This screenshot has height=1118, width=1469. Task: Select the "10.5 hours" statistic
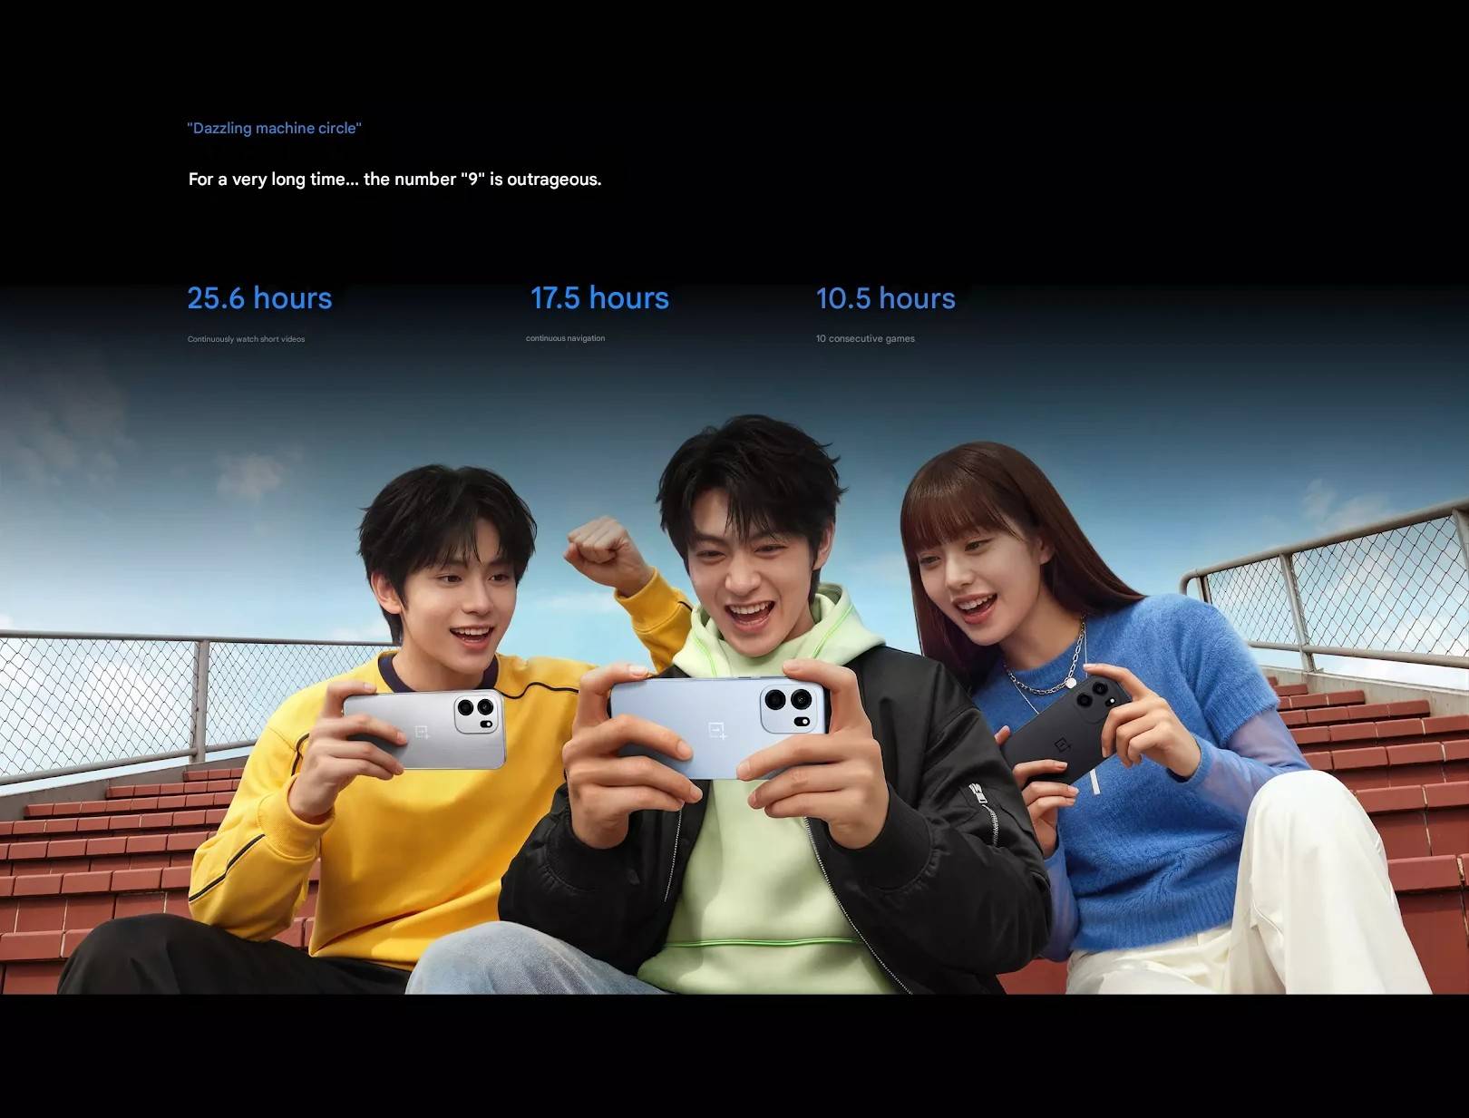click(885, 298)
